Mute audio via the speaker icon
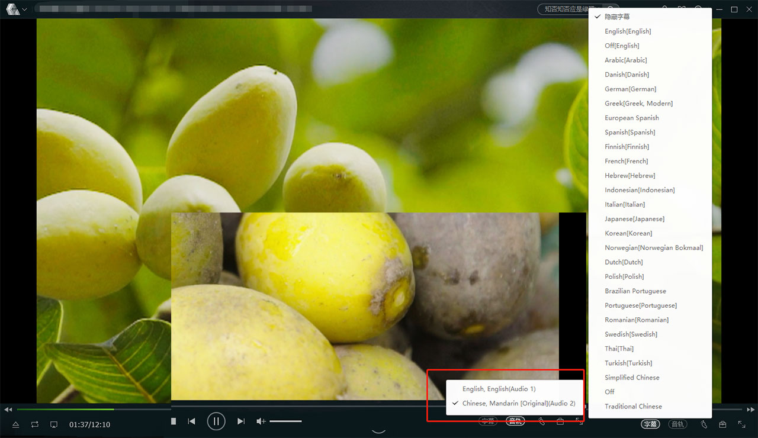The image size is (758, 438). [261, 421]
